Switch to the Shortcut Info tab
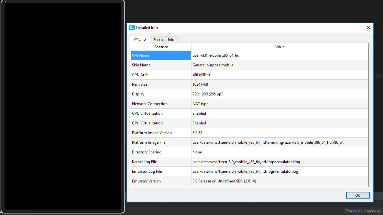This screenshot has width=383, height=215. coord(164,40)
